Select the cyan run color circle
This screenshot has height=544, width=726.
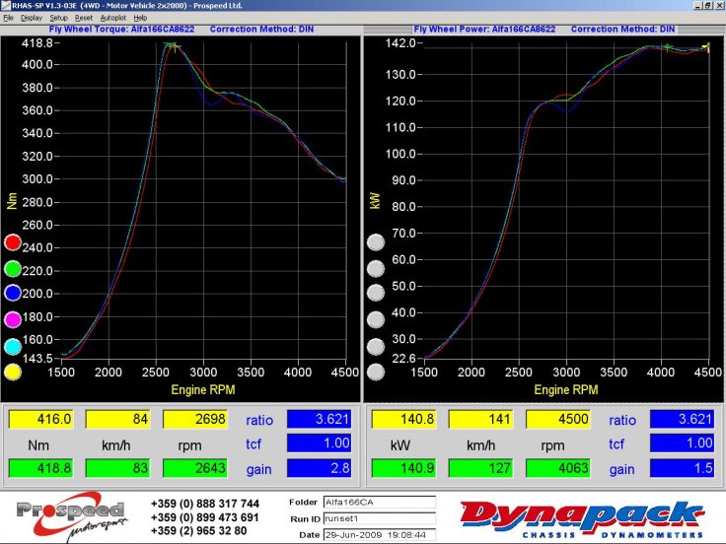click(13, 346)
